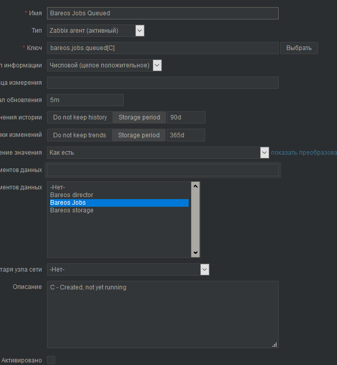Open the Zabbix agent type dropdown
The width and height of the screenshot is (337, 365).
[x=96, y=31]
